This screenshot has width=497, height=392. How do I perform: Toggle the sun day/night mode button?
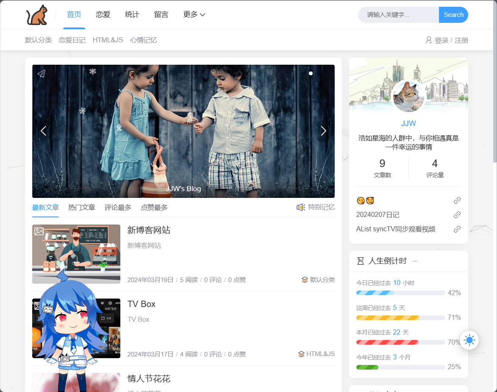pos(469,340)
